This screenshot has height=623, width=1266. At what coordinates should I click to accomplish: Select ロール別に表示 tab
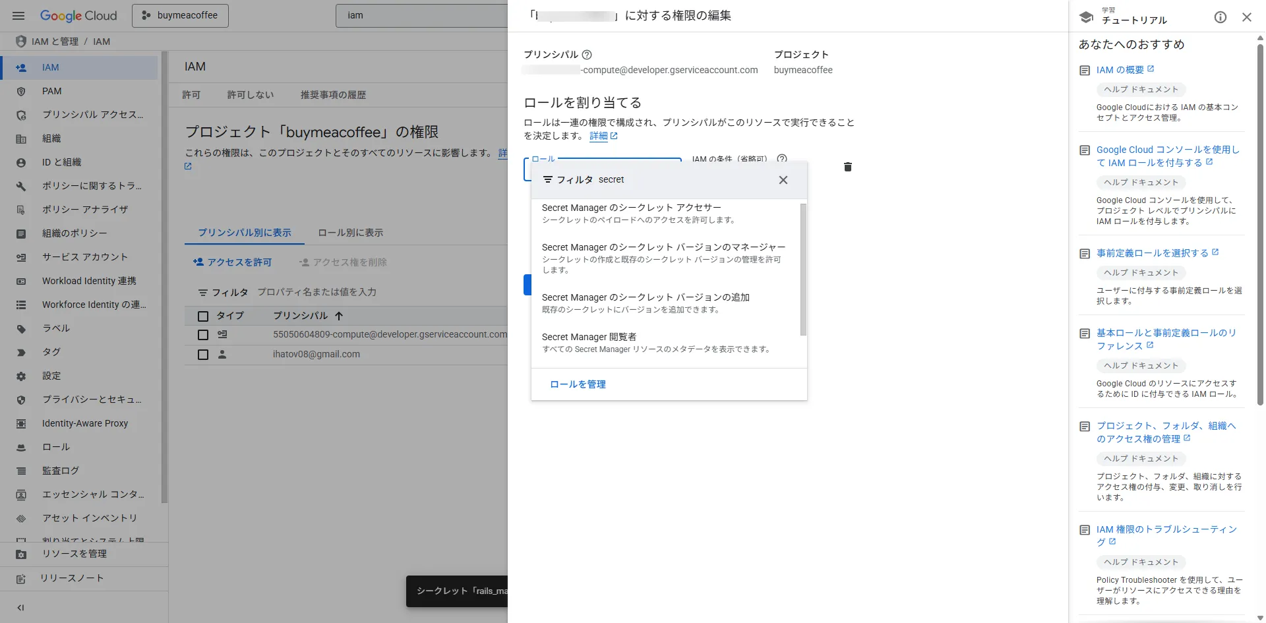click(x=350, y=233)
